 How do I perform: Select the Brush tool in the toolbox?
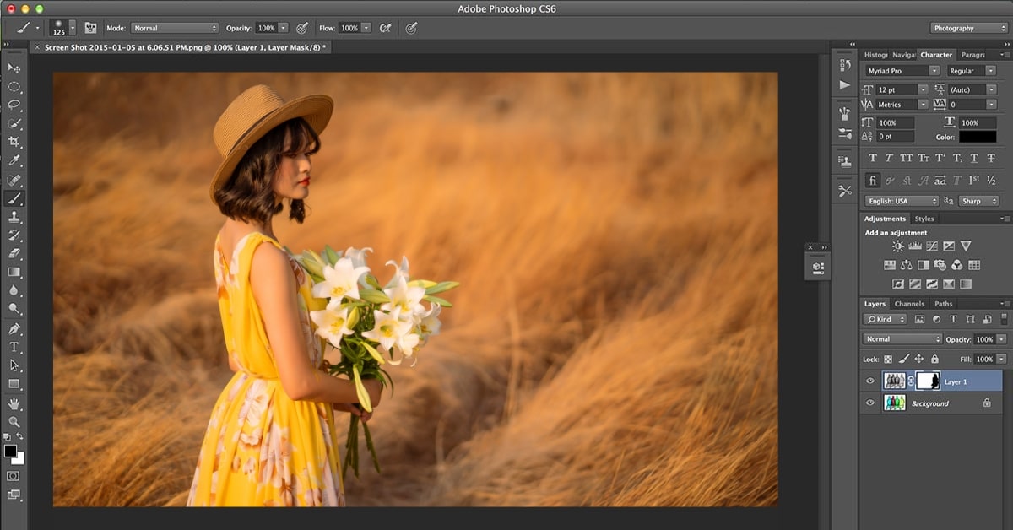pyautogui.click(x=14, y=199)
